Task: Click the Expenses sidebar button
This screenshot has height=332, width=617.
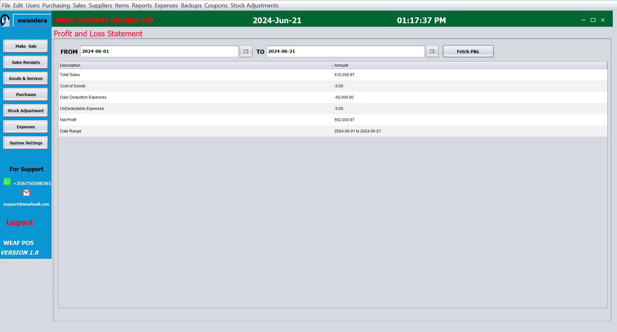Action: point(26,127)
